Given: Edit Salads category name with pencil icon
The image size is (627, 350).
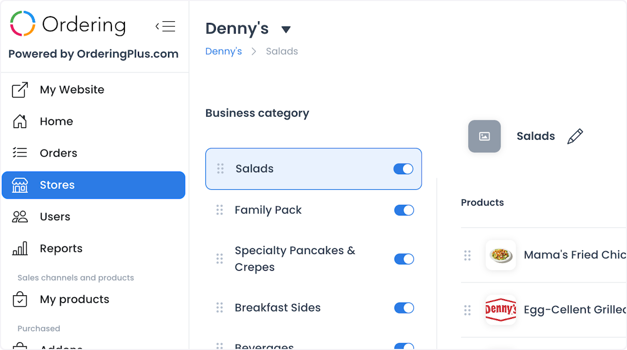Looking at the screenshot, I should click(x=575, y=136).
